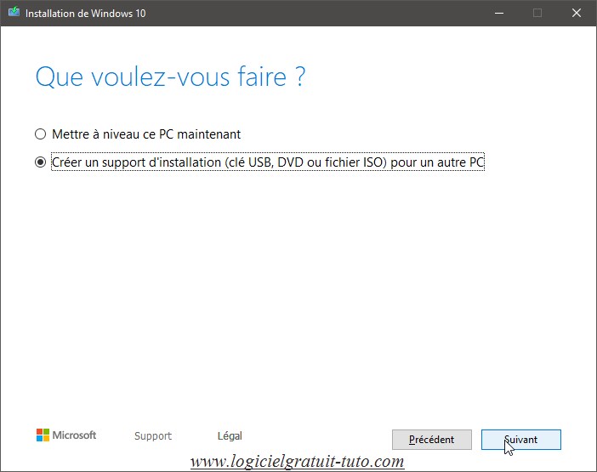This screenshot has width=597, height=472.
Task: Click the Windows setup icon in the title bar
Action: (14, 12)
